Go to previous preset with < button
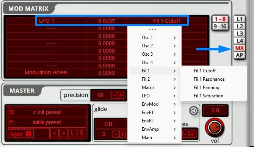The height and width of the screenshot is (147, 254). click(x=55, y=133)
